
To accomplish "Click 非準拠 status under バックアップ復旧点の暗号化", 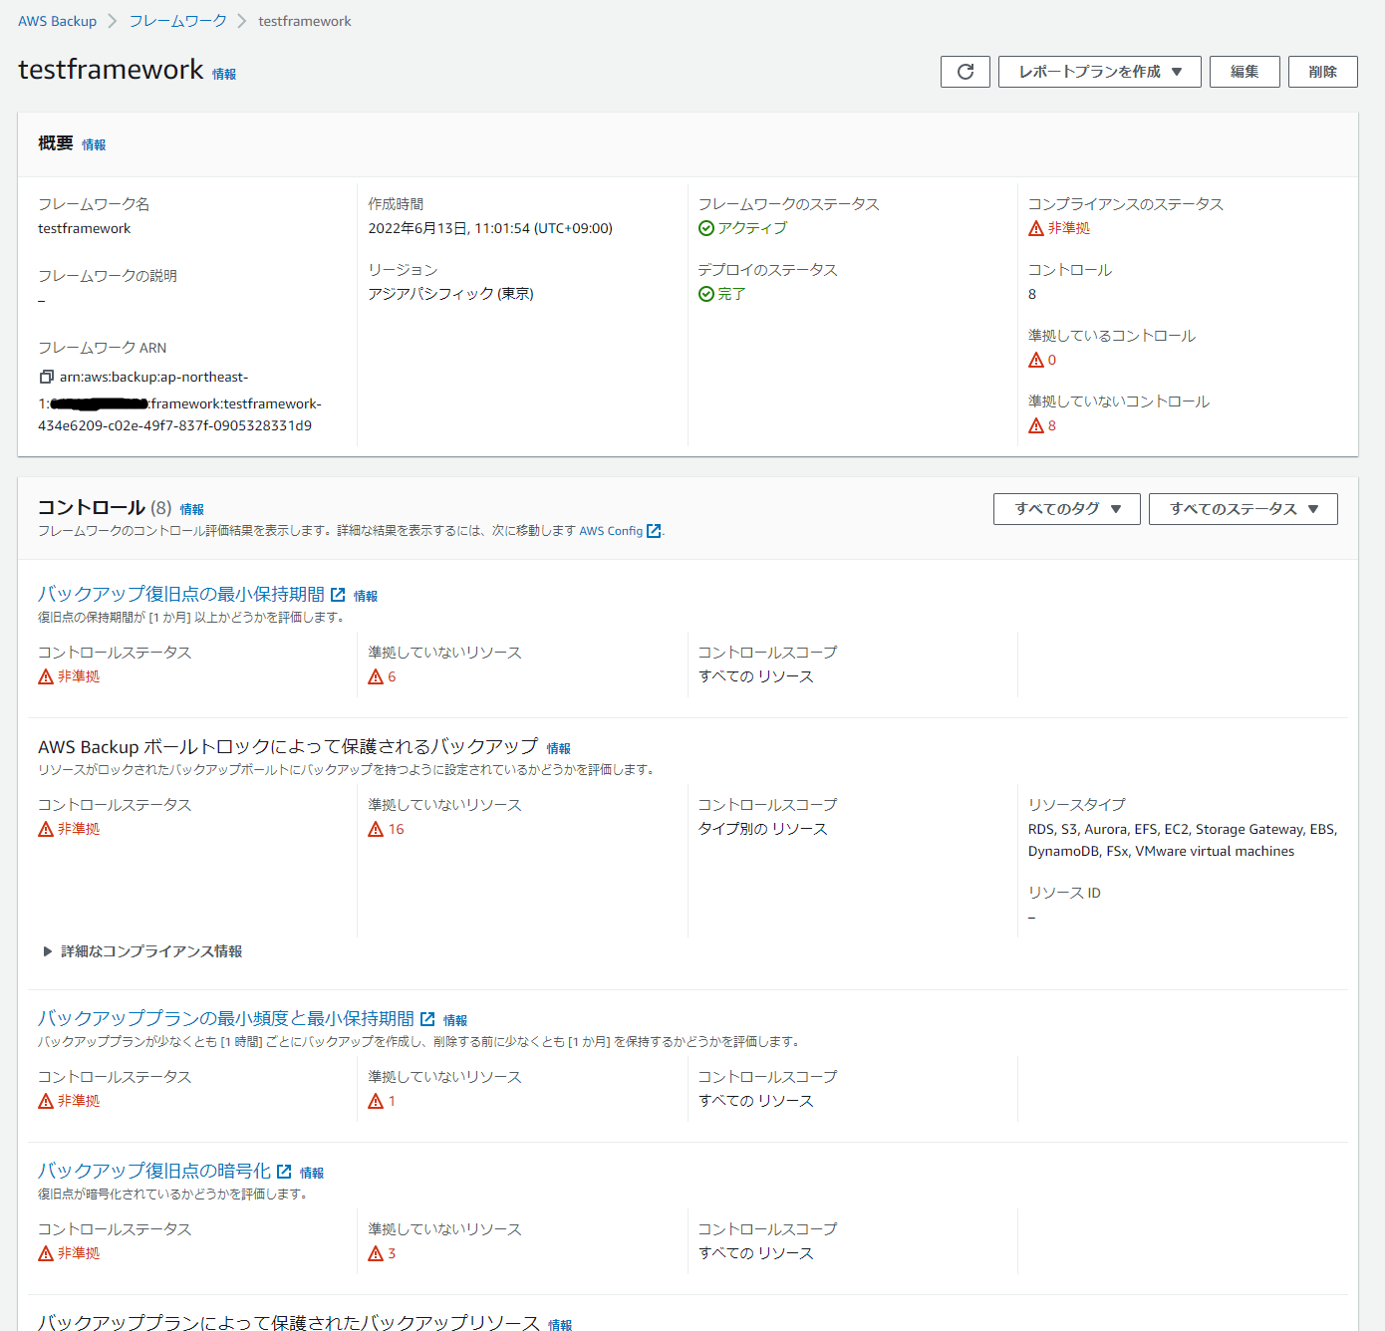I will click(x=79, y=1253).
